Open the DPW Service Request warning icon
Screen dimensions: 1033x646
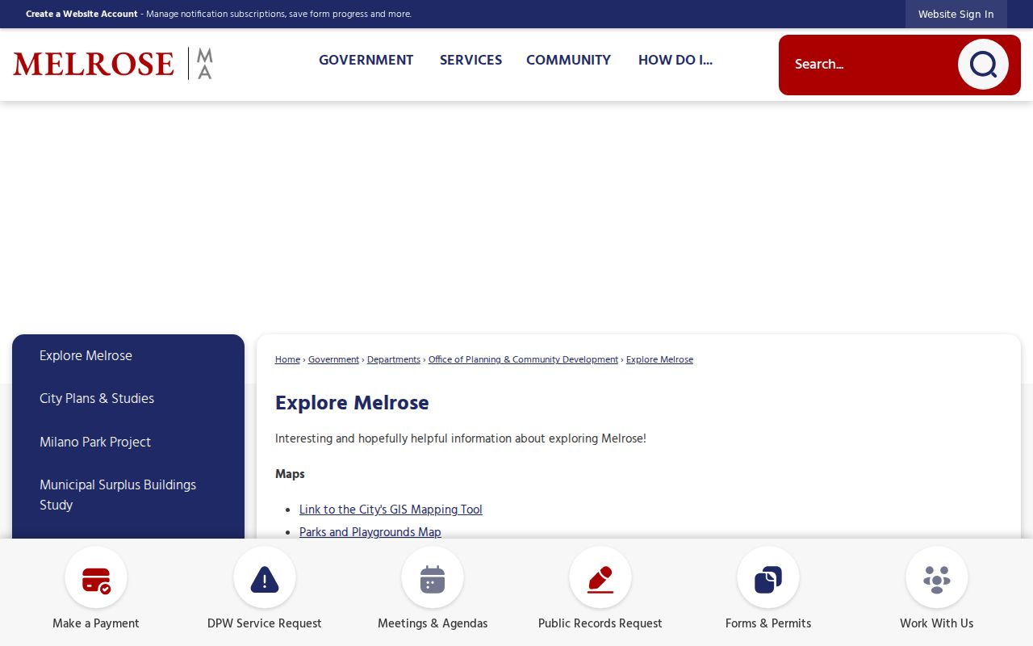click(265, 578)
